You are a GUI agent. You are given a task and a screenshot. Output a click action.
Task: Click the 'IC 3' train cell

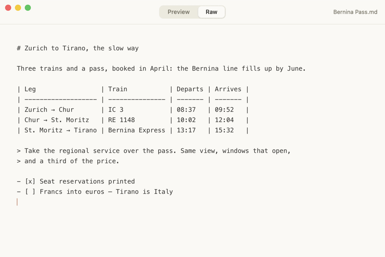(x=116, y=110)
